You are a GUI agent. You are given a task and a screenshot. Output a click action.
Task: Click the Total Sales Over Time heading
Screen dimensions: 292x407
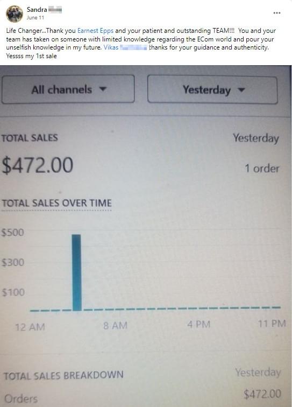(x=57, y=203)
